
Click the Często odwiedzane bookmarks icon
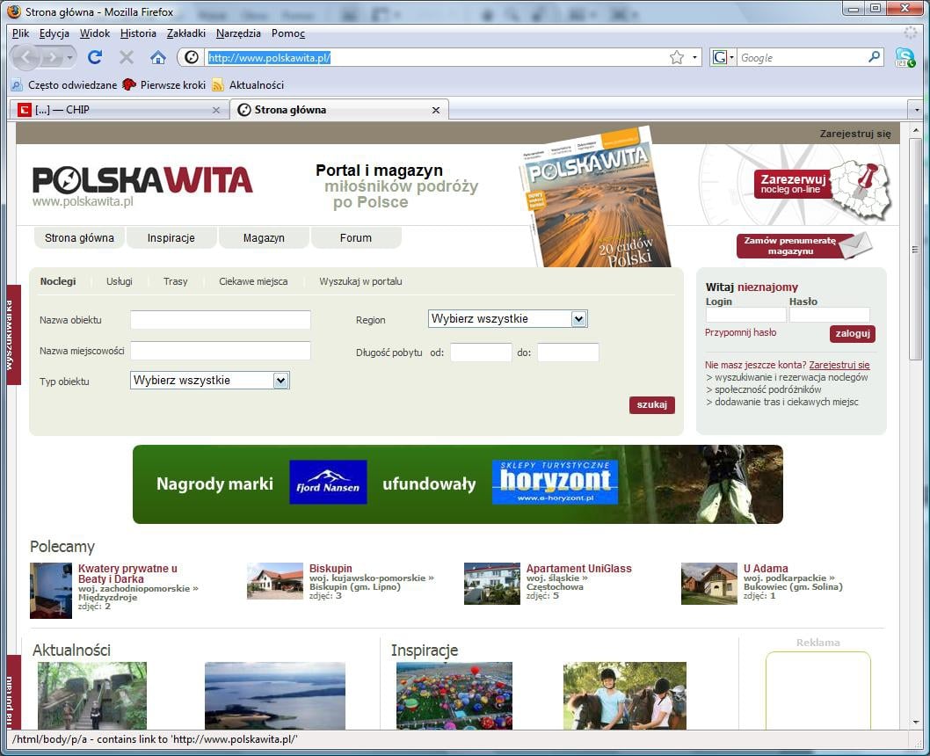point(16,85)
